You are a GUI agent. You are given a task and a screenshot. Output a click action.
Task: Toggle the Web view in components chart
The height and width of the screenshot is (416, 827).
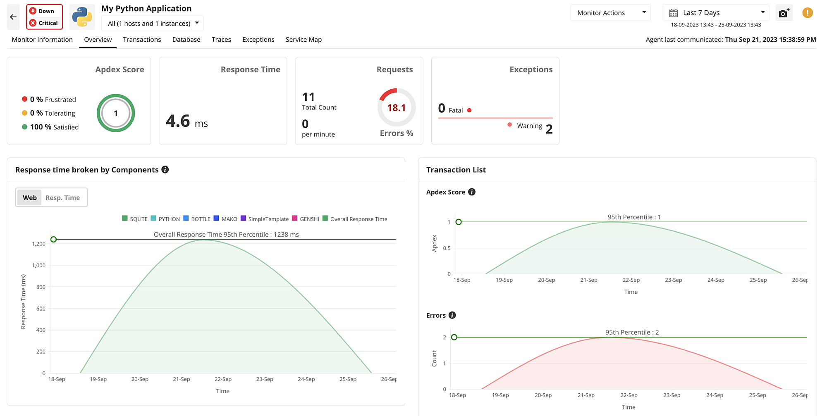(29, 197)
